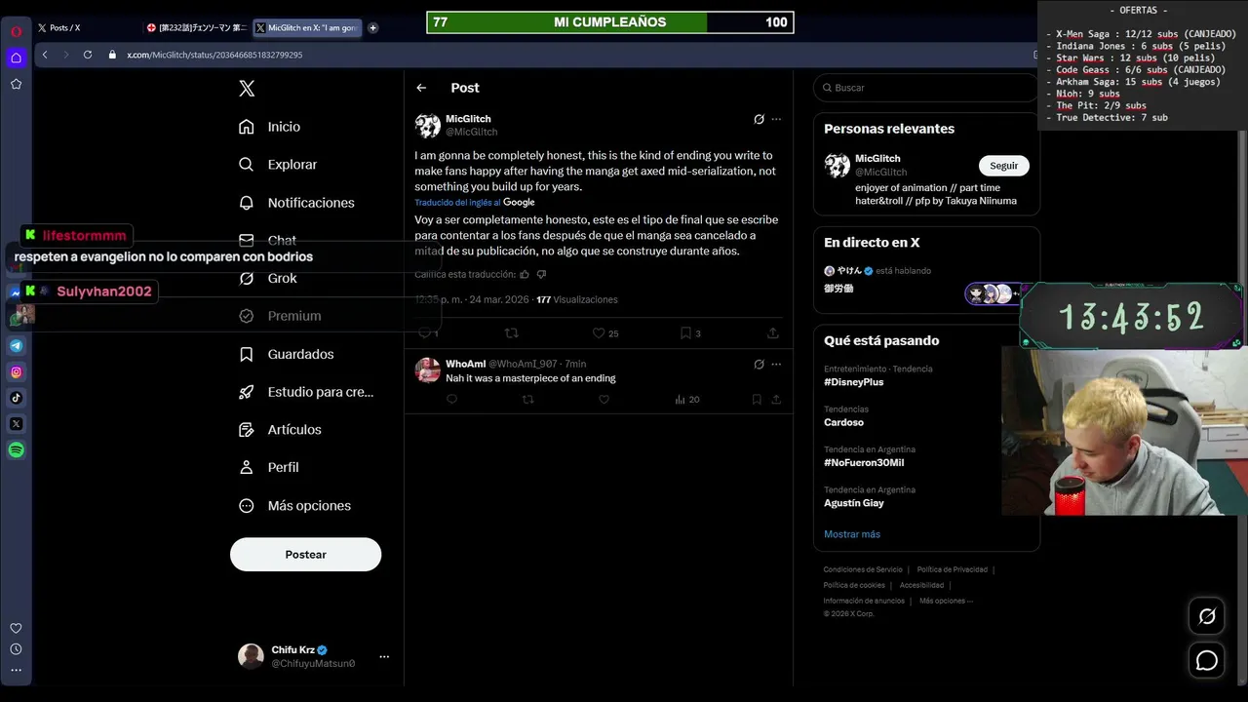Open Guardados bookmarks page
Image resolution: width=1248 pixels, height=702 pixels.
(287, 354)
